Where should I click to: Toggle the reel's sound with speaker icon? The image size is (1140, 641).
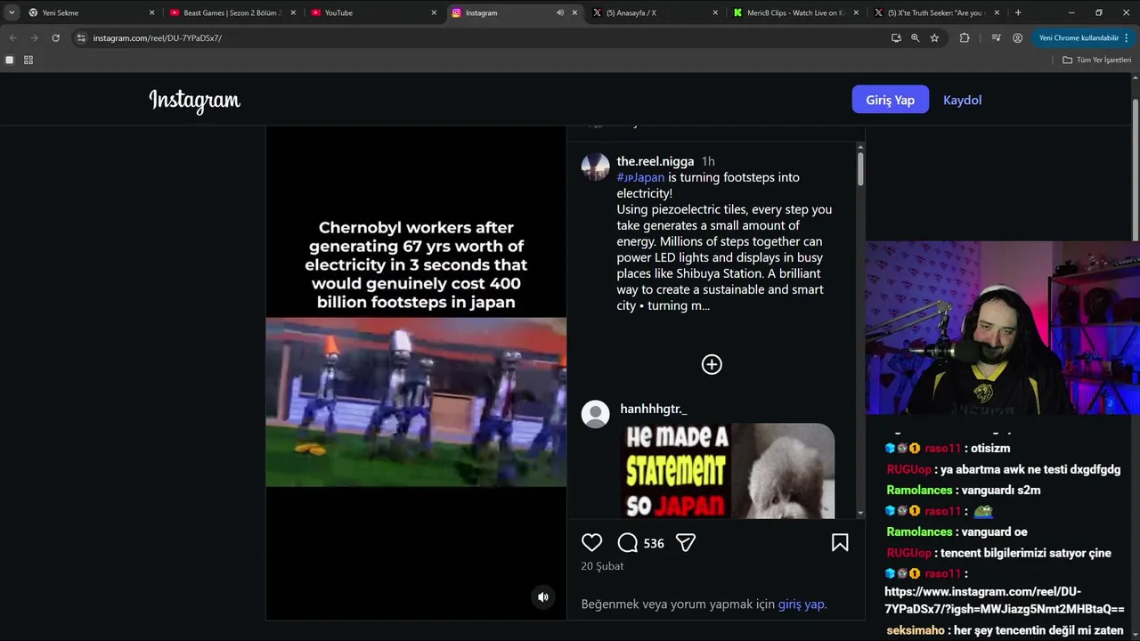543,596
